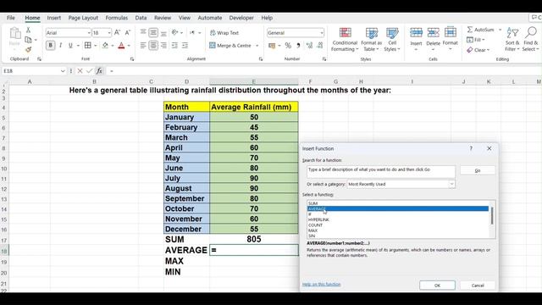Open the Sort & Filter dropdown
542x305 pixels.
click(512, 40)
